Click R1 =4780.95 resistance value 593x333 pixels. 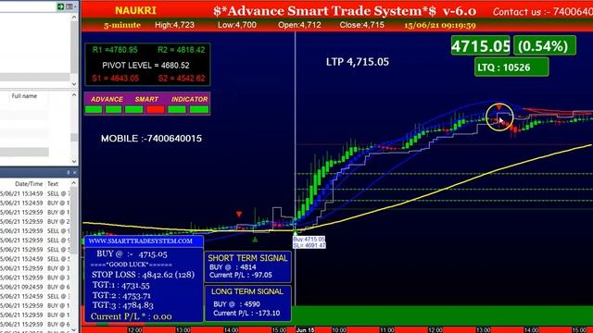pos(115,50)
